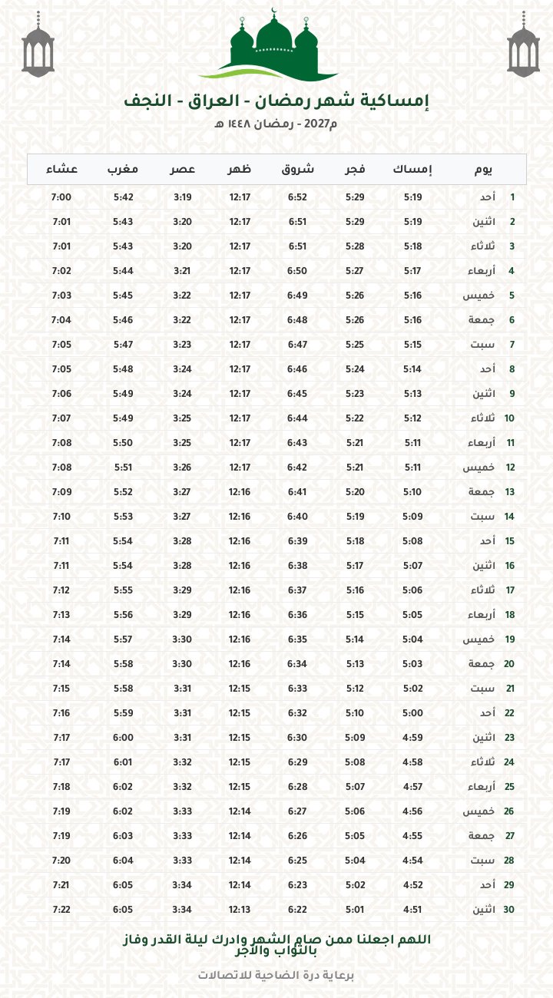Select the إمساك column header
This screenshot has height=998, width=553.
[412, 170]
